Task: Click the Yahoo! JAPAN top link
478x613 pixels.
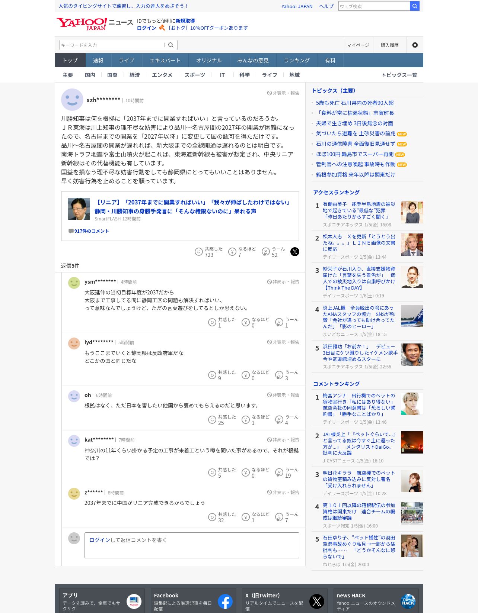Action: 297,6
